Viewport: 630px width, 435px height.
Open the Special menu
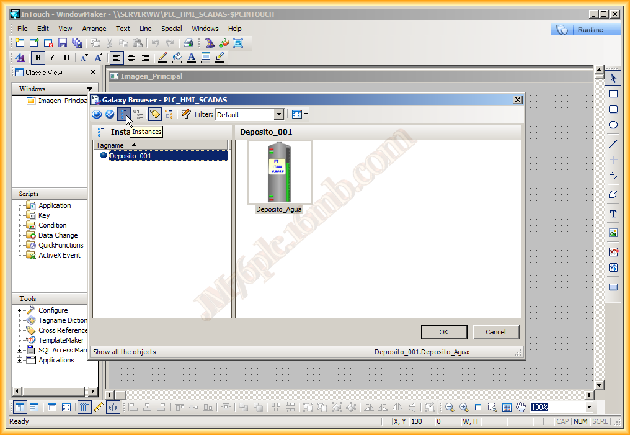(171, 29)
